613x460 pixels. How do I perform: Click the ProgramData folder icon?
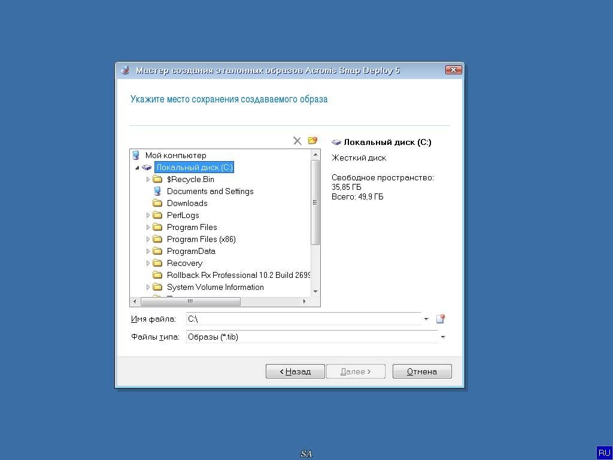[x=157, y=251]
